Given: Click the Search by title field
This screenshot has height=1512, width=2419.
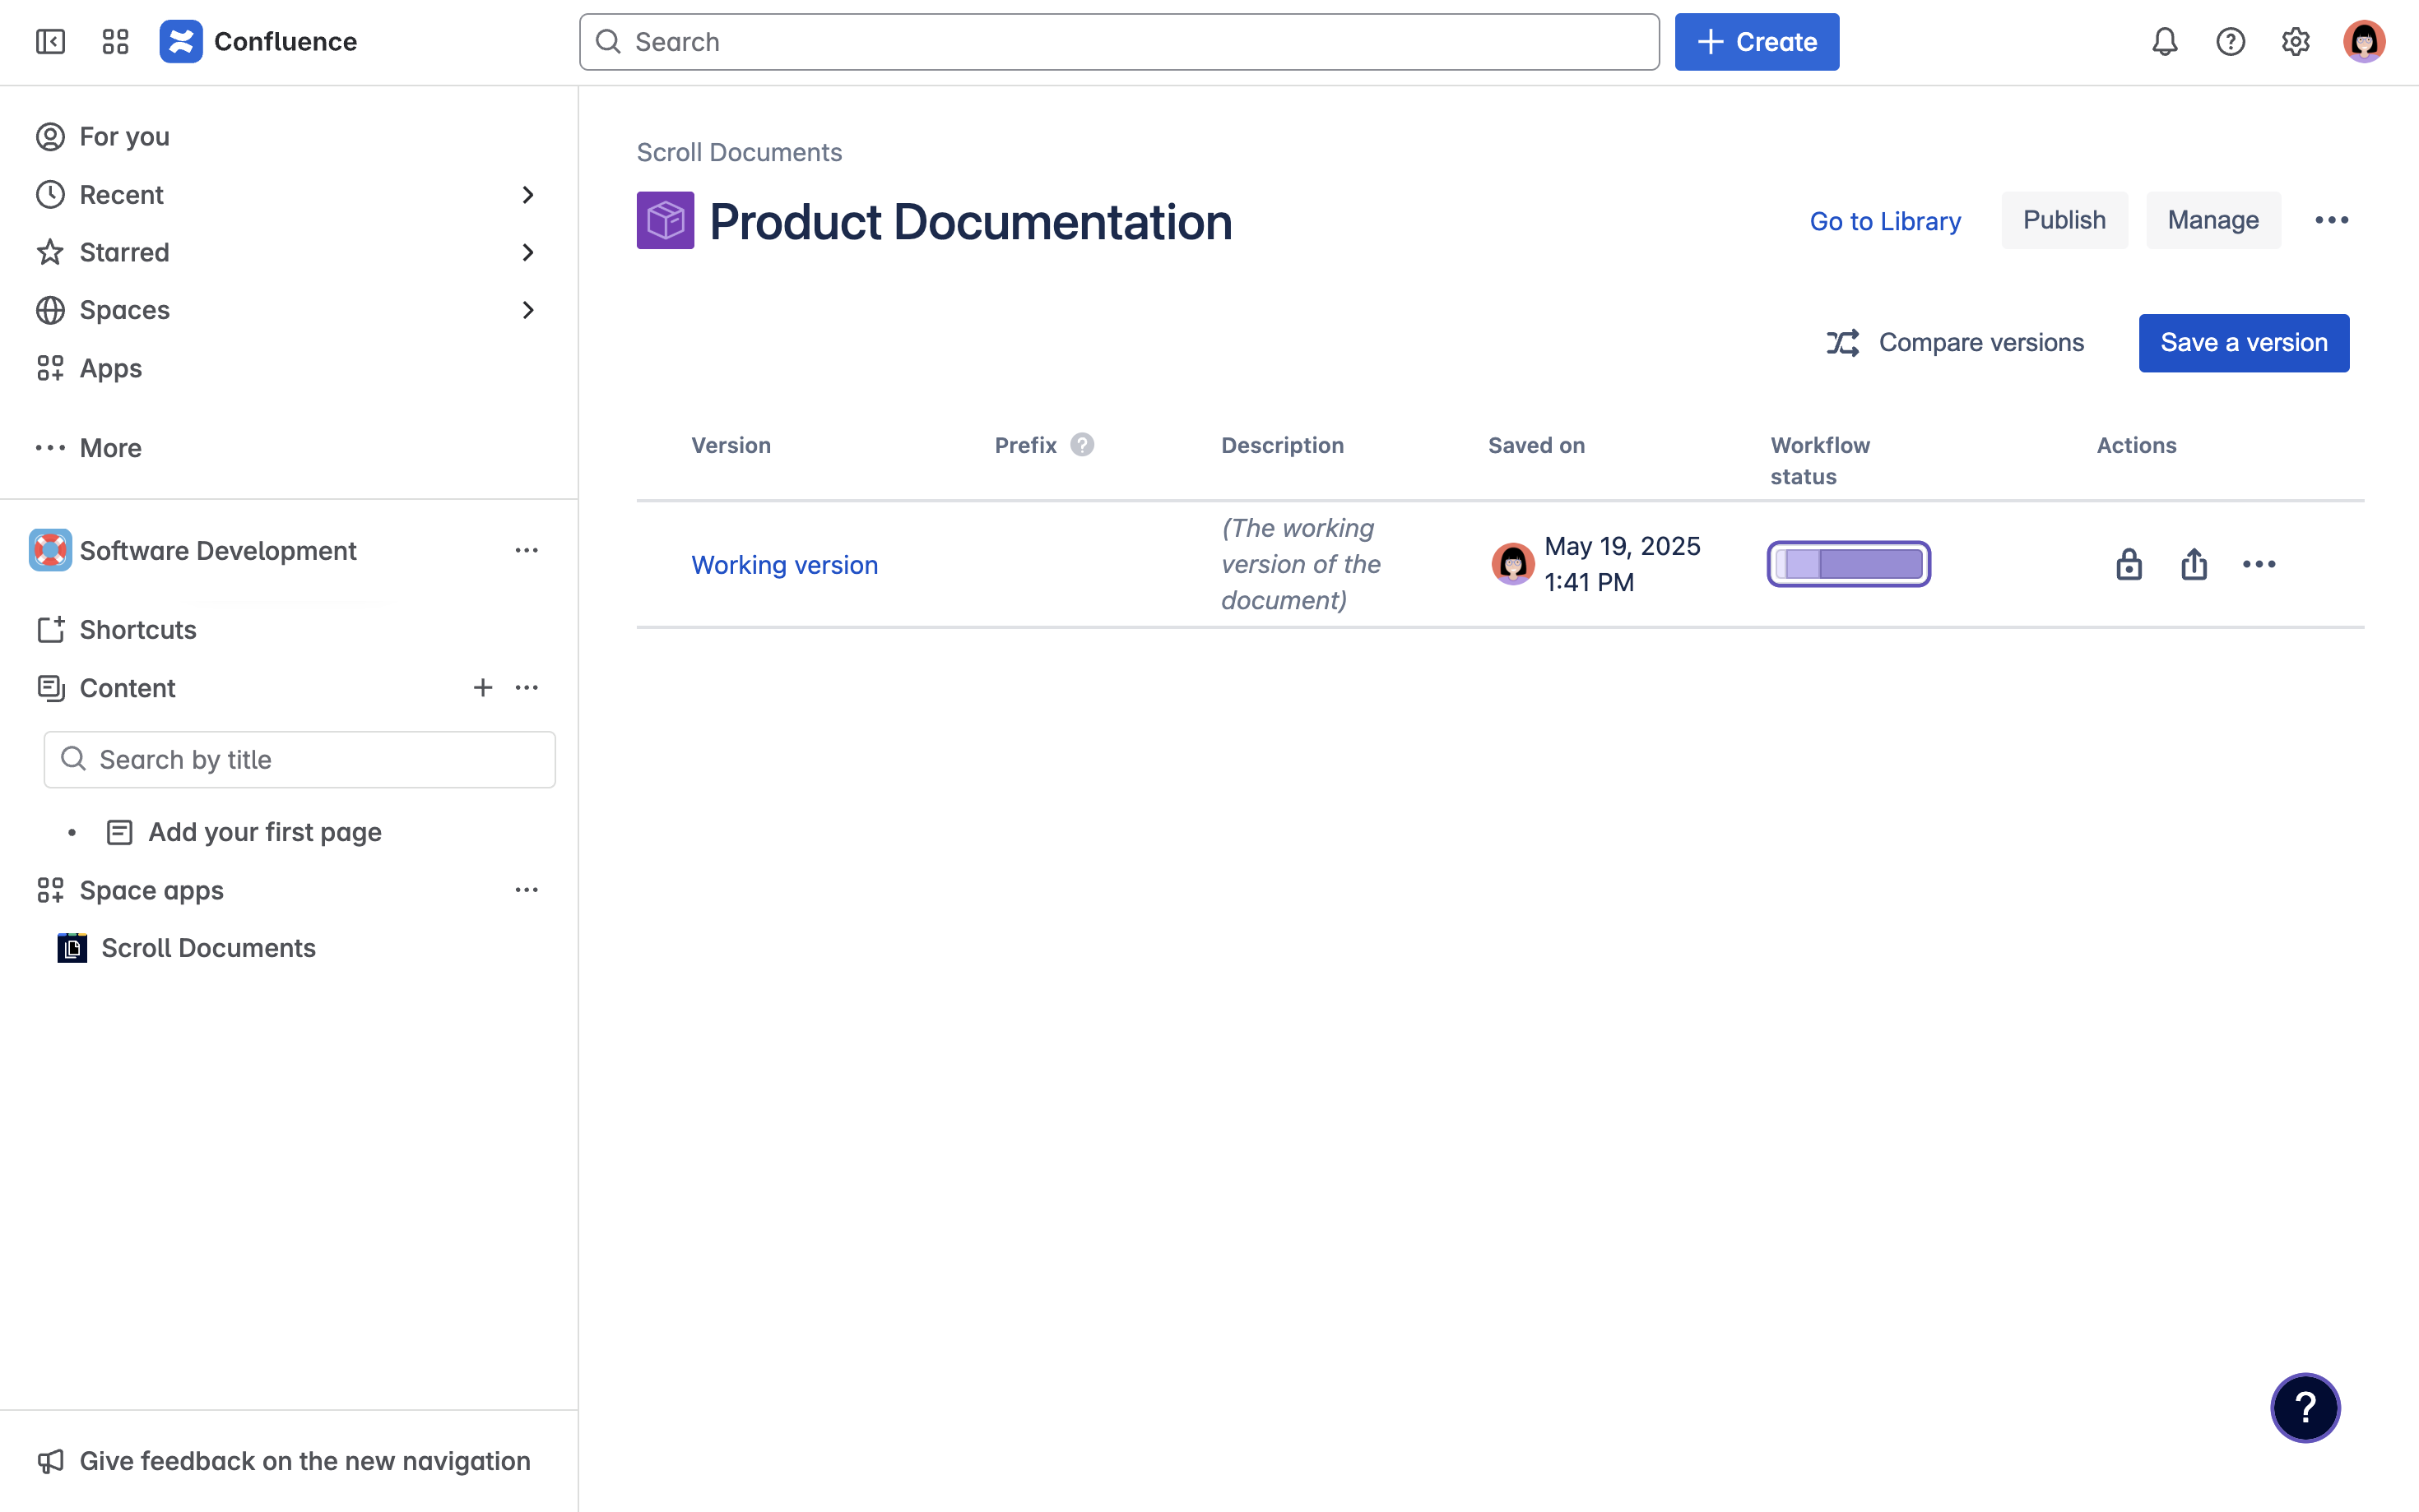Looking at the screenshot, I should (x=298, y=759).
